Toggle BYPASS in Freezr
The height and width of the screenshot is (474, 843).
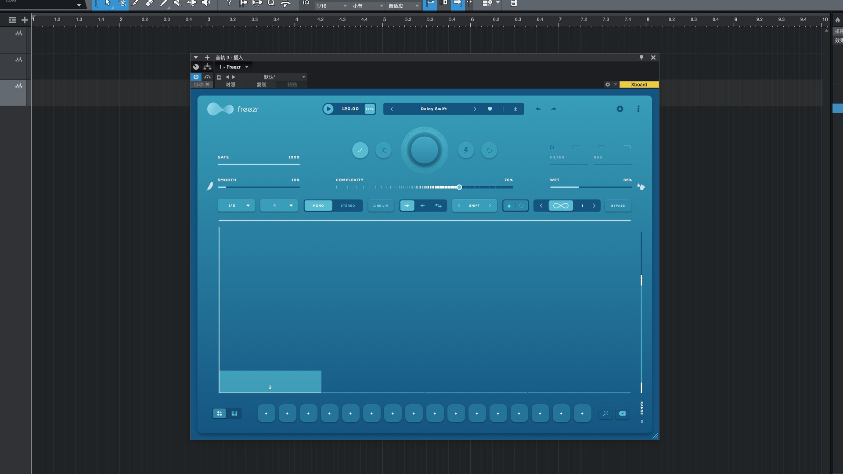[618, 205]
